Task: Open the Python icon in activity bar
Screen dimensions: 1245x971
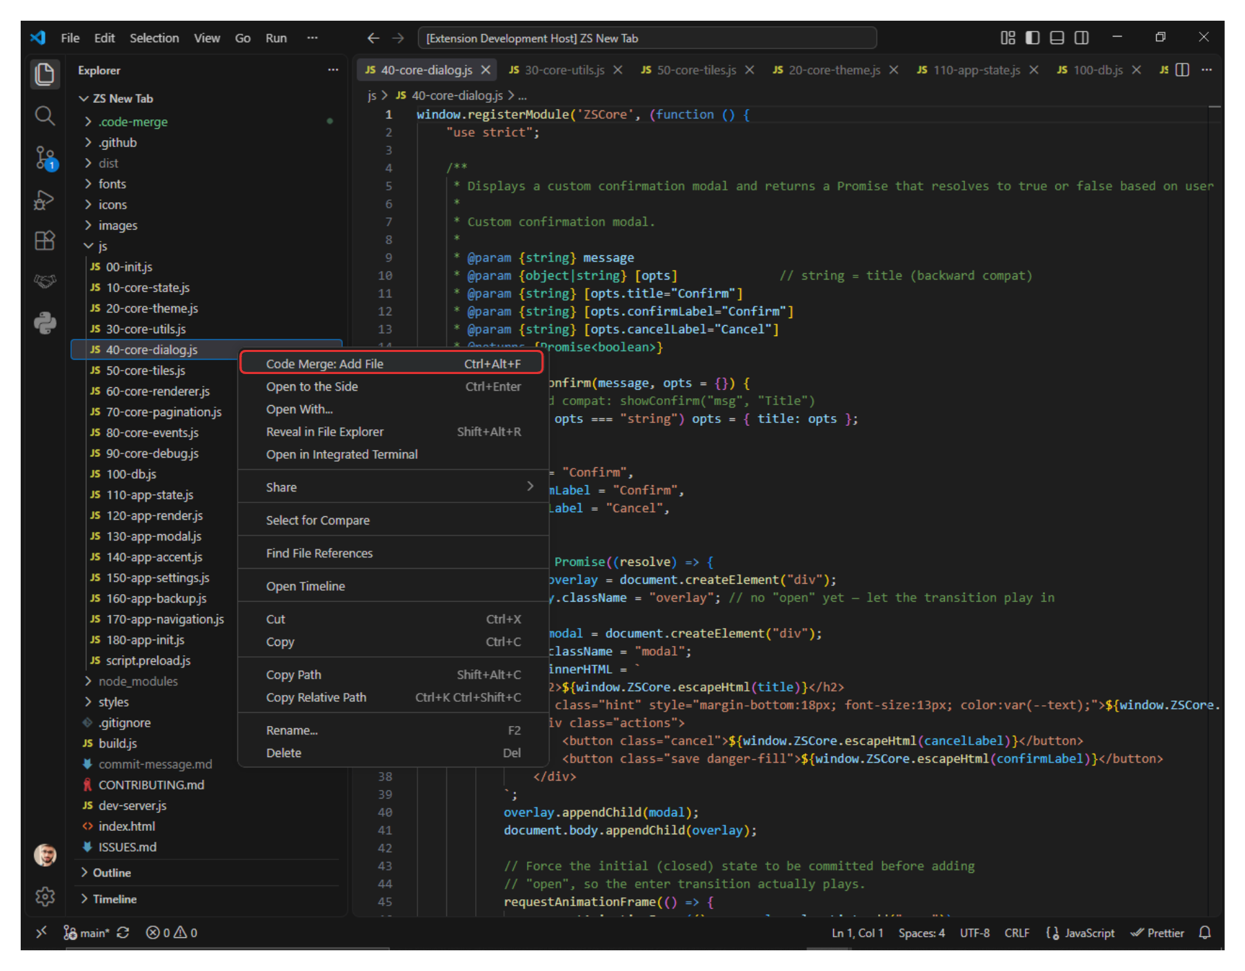Action: [x=45, y=322]
